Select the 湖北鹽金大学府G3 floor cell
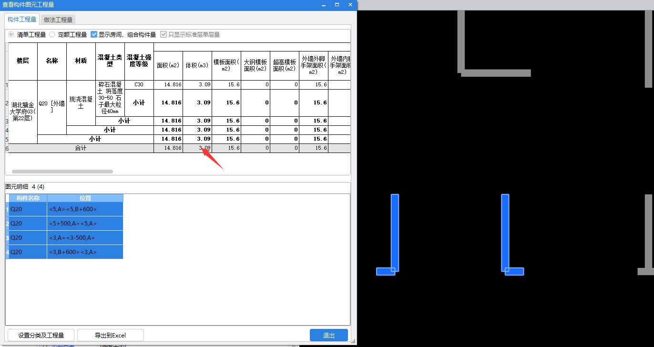 tap(23, 112)
